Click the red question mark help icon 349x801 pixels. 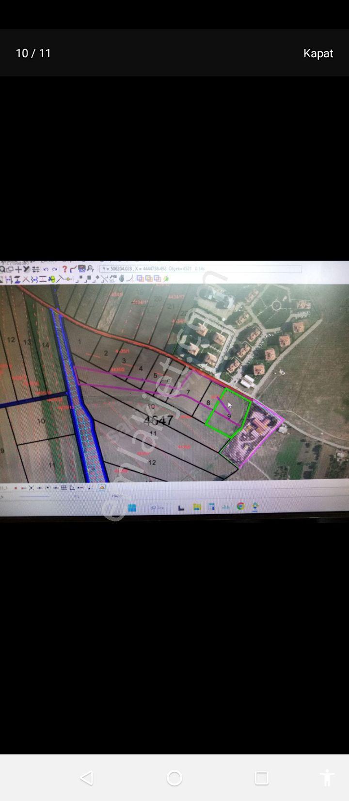[x=64, y=269]
